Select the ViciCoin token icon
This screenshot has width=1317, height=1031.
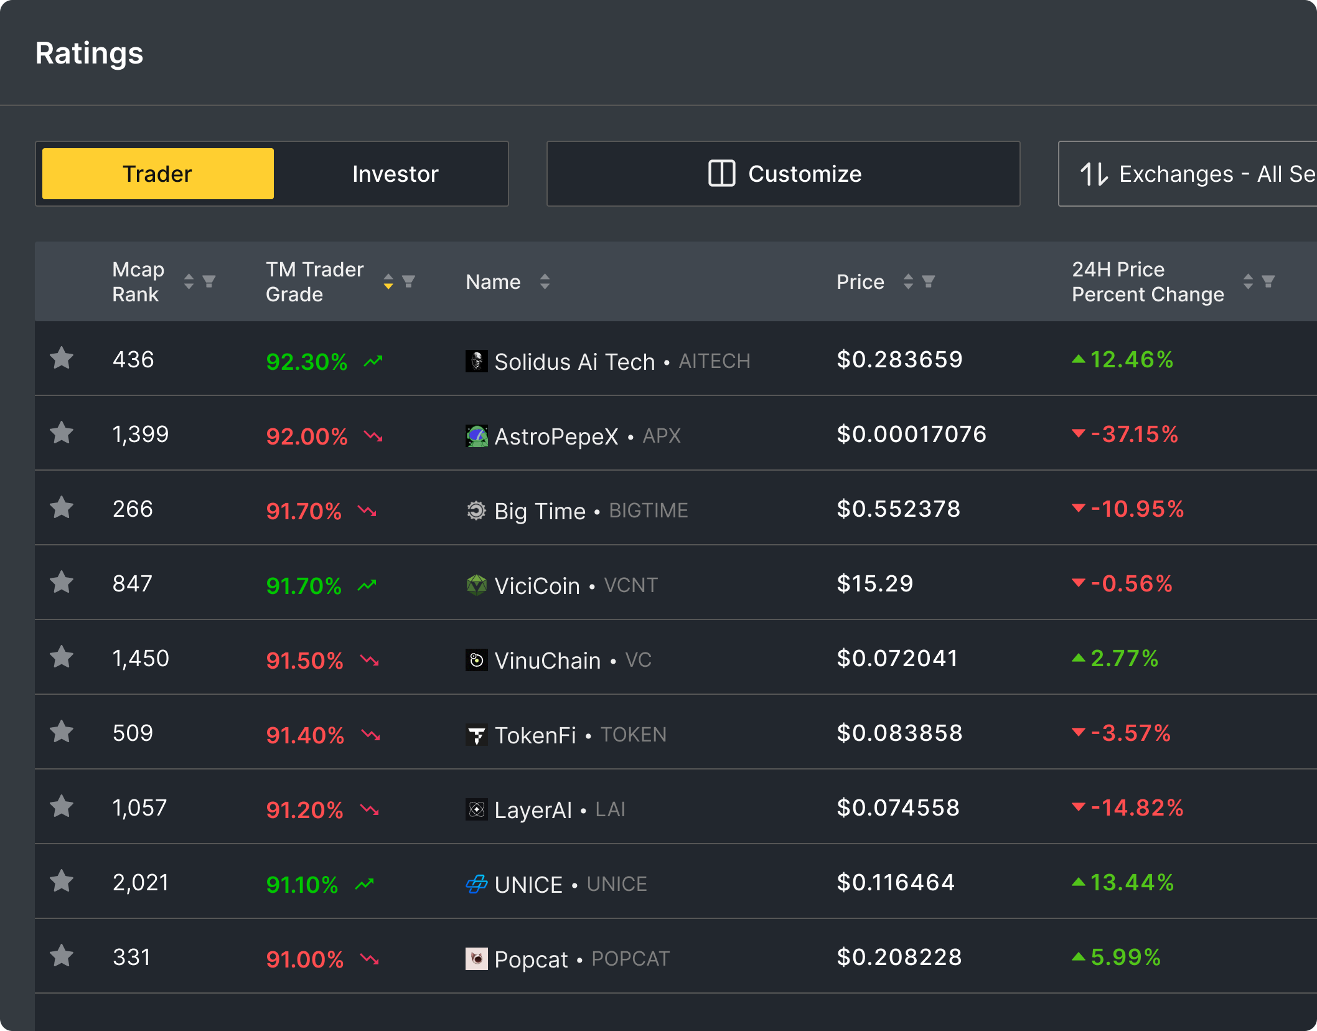click(477, 584)
